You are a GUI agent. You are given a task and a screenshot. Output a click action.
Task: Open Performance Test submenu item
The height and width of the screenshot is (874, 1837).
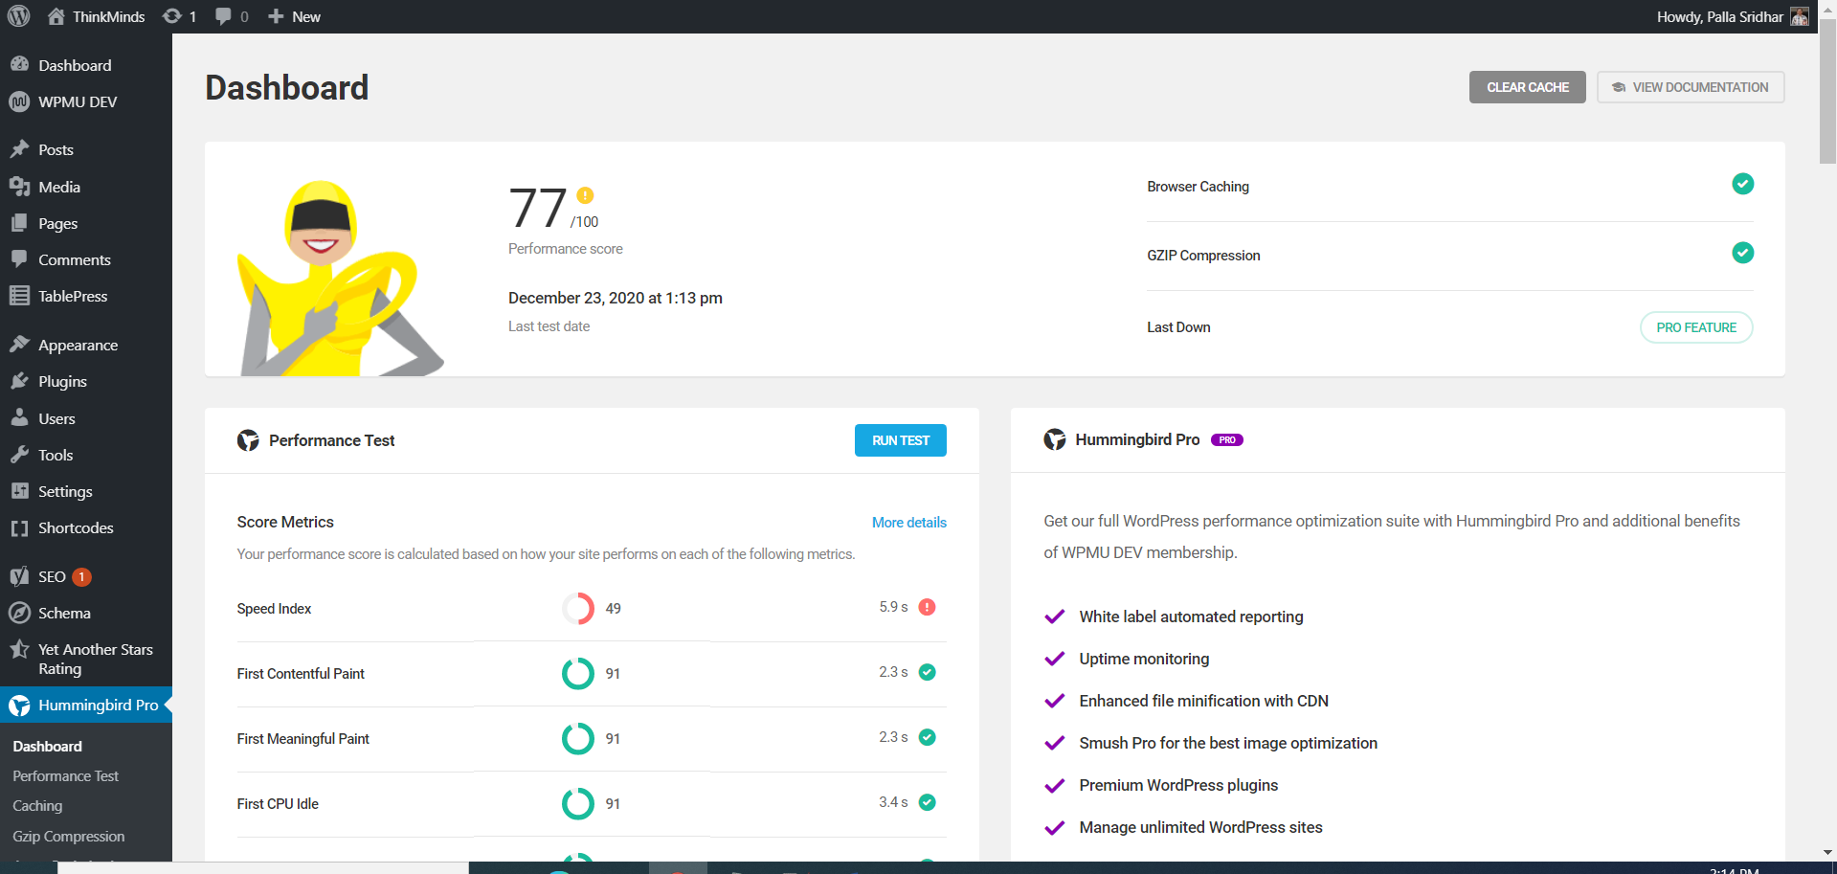click(65, 776)
